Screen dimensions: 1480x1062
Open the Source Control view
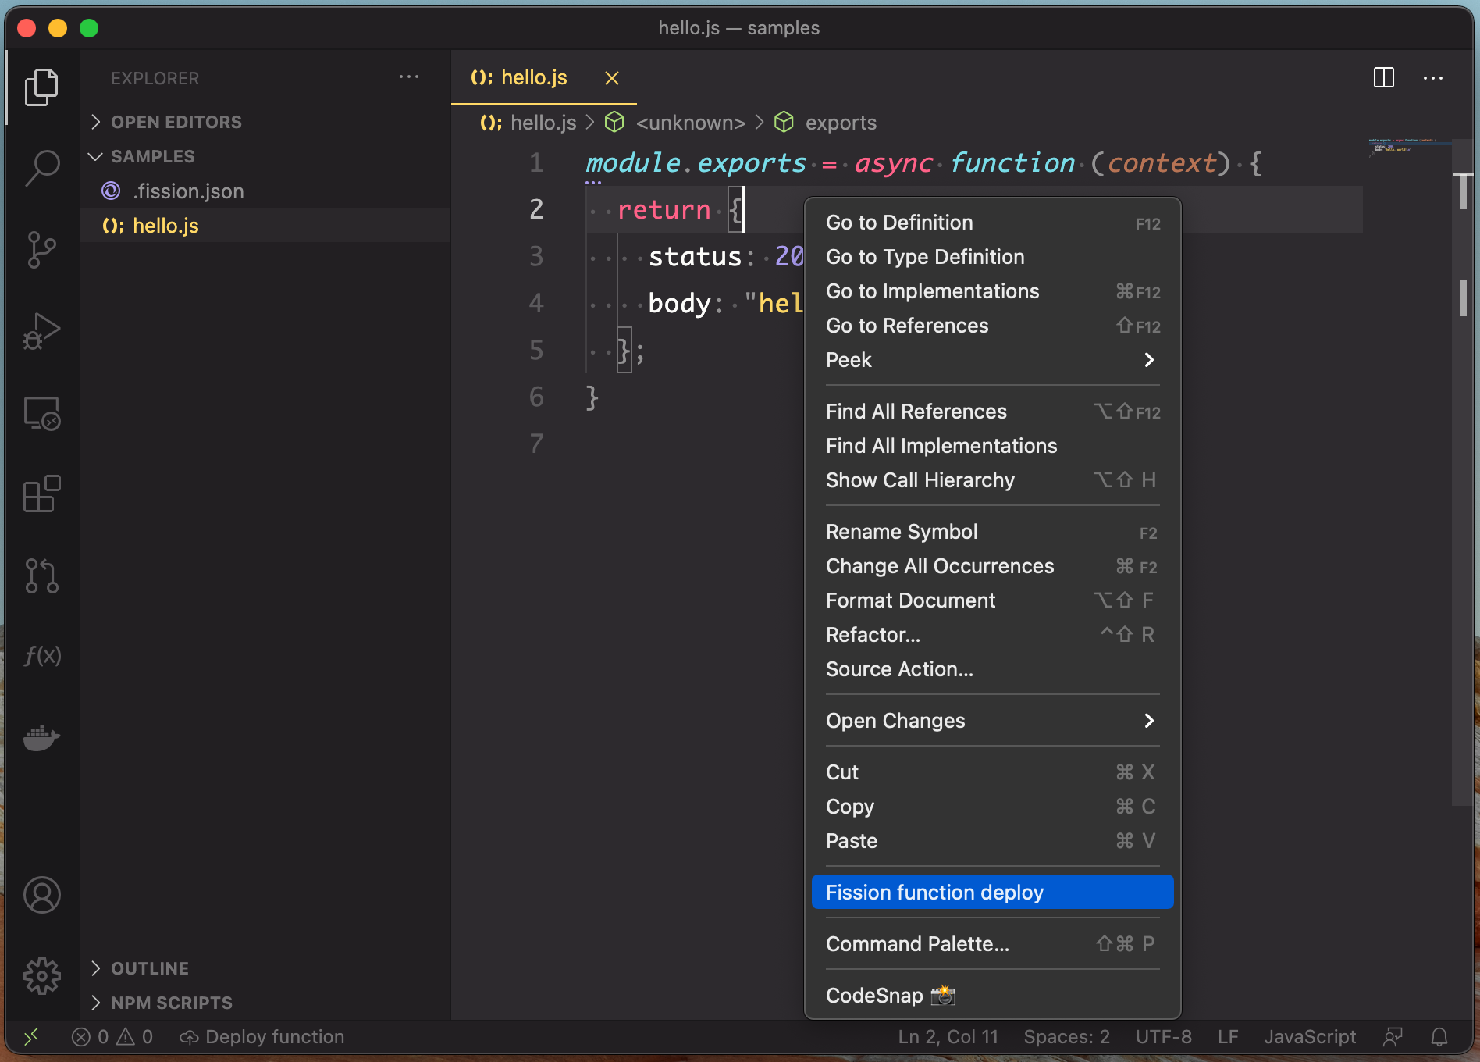tap(42, 250)
